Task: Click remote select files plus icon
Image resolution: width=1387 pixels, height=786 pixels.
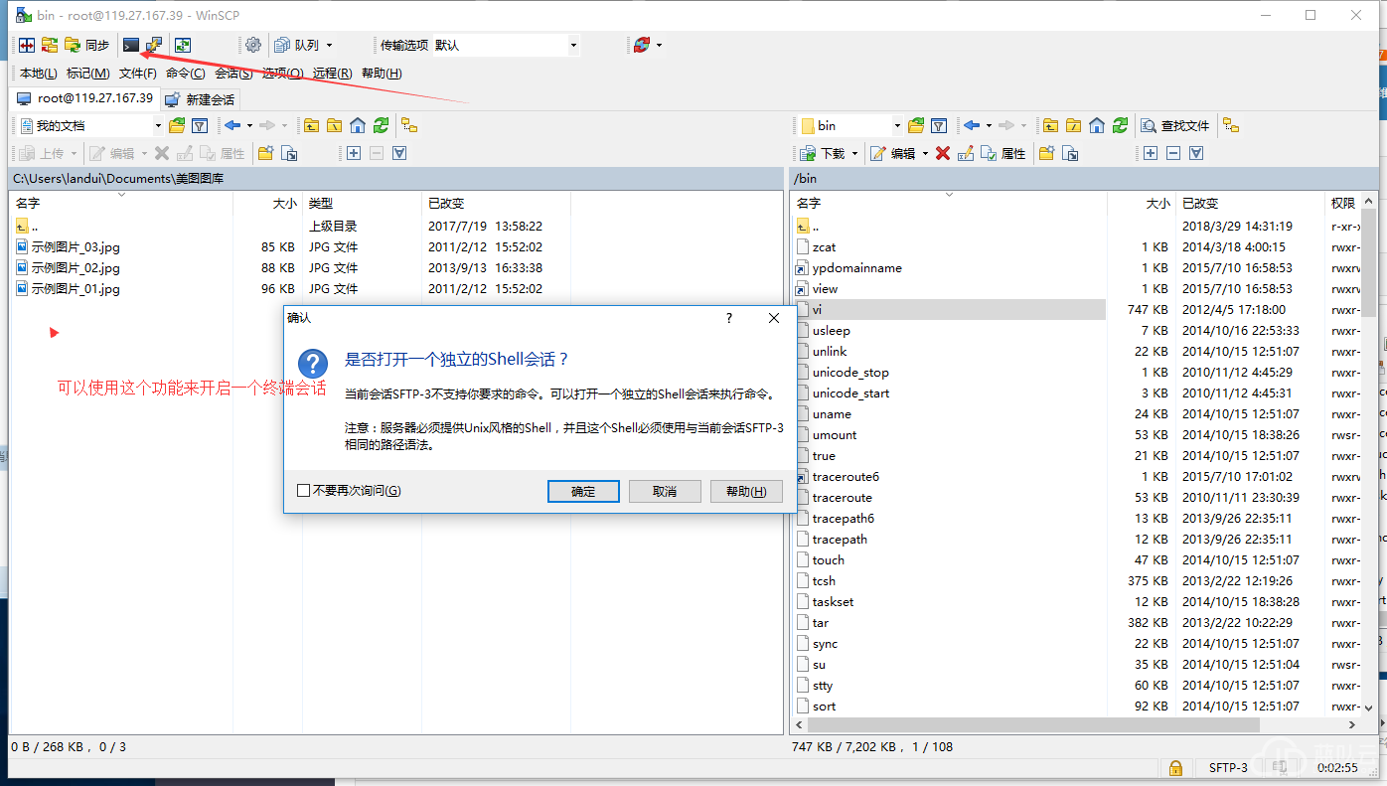Action: click(1151, 153)
